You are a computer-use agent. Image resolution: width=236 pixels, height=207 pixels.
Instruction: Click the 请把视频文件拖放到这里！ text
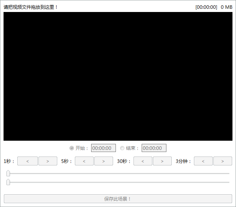pos(30,7)
